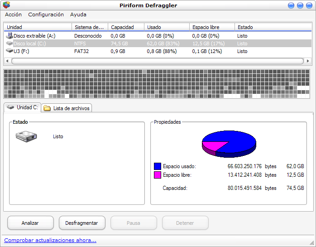Click the drive list horizontal scrollbar right arrow

click(308, 61)
